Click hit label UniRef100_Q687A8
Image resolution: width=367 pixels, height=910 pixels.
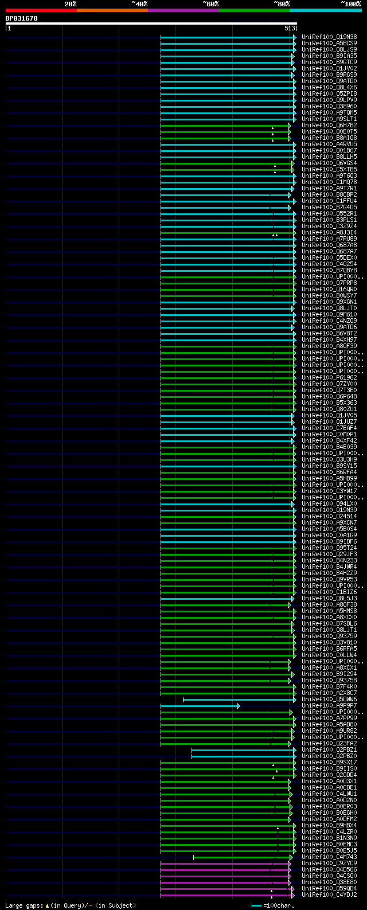point(329,245)
